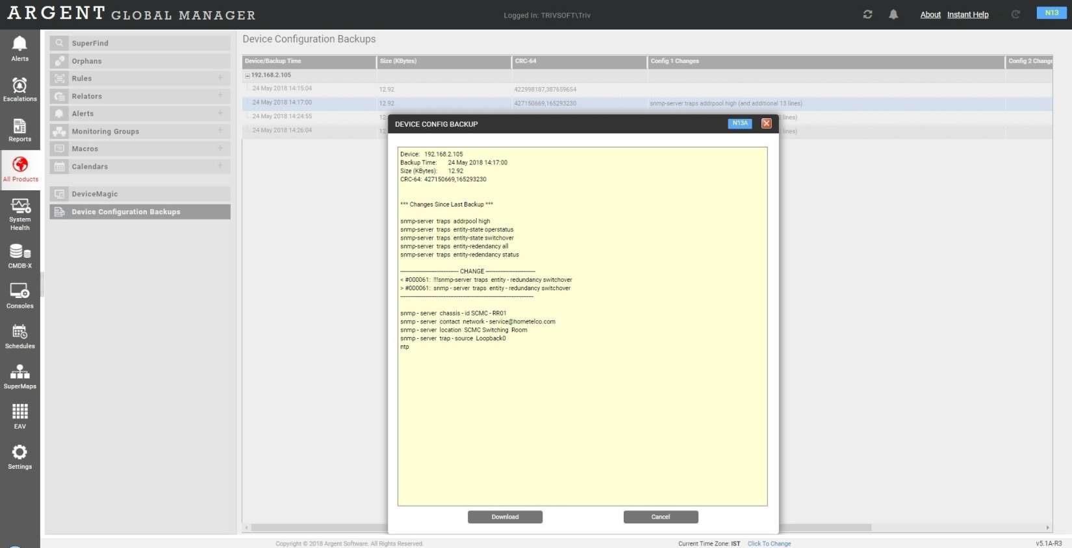Open the Instant Help link

point(967,15)
